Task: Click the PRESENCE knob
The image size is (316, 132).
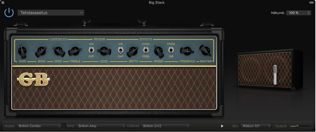Action: pyautogui.click(x=187, y=51)
